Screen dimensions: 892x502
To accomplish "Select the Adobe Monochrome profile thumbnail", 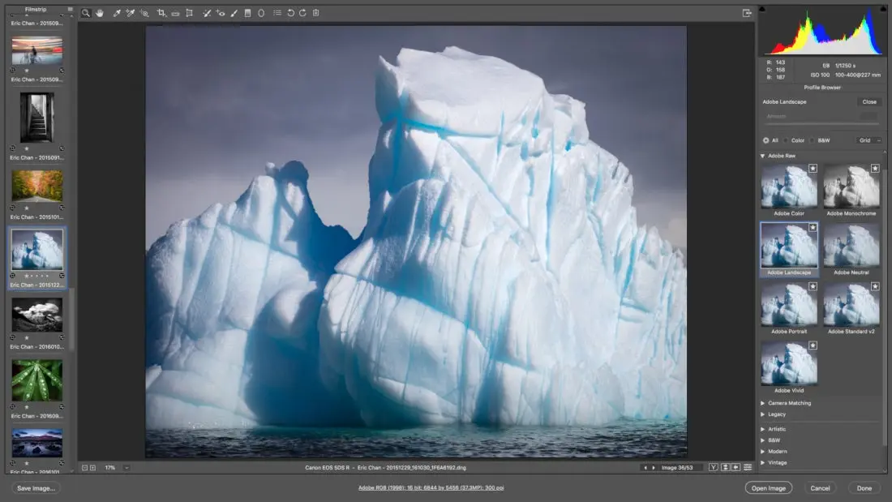I will click(851, 185).
